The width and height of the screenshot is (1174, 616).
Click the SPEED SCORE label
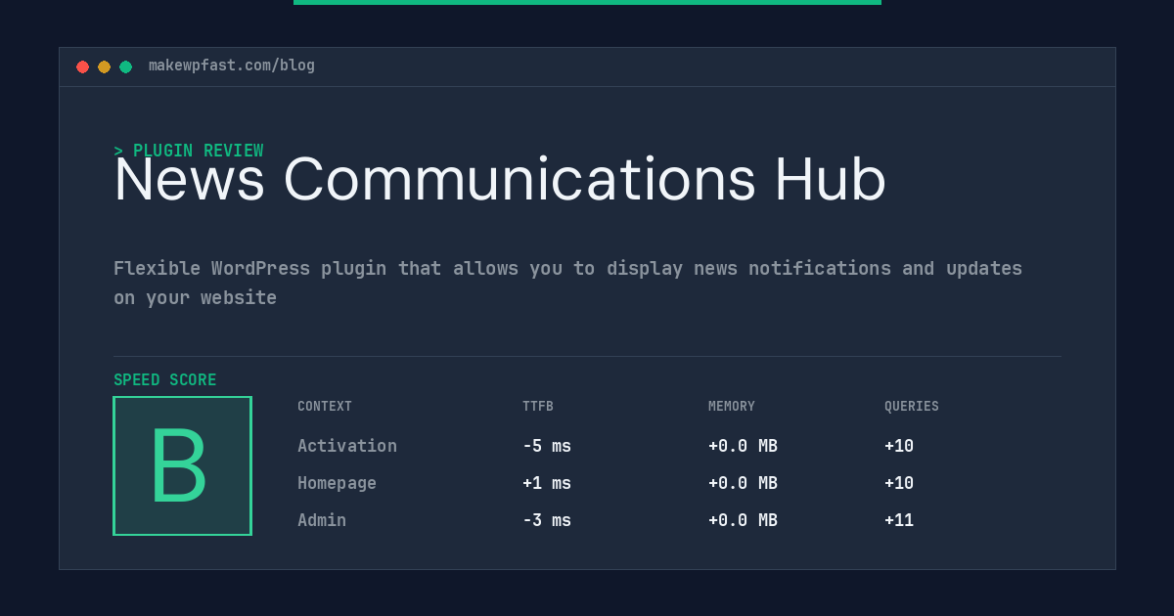pyautogui.click(x=165, y=380)
